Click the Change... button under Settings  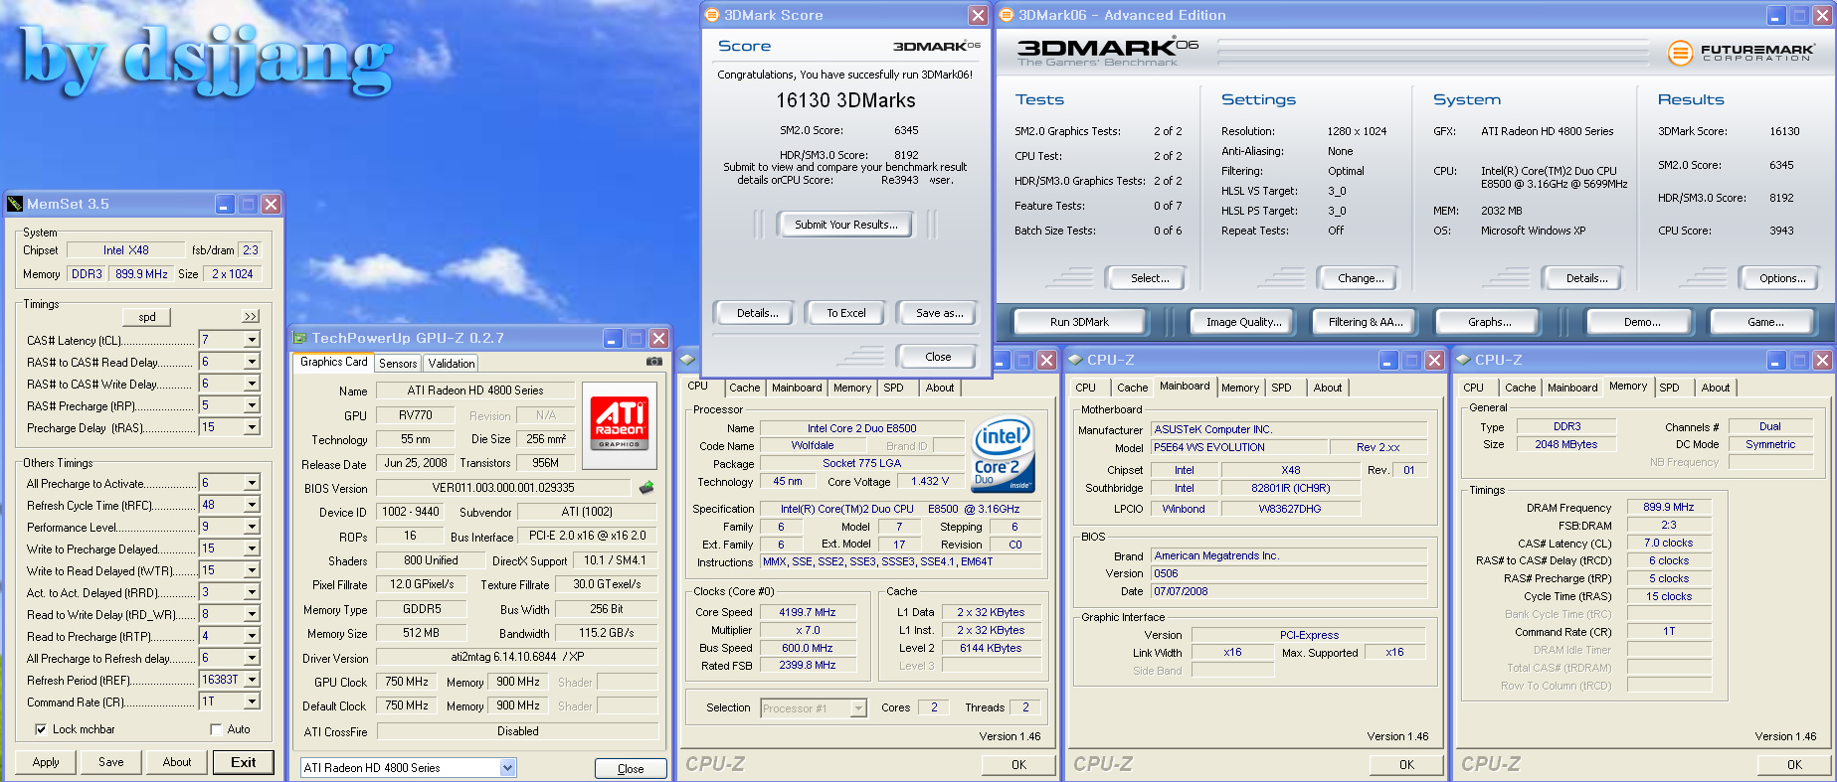1360,278
